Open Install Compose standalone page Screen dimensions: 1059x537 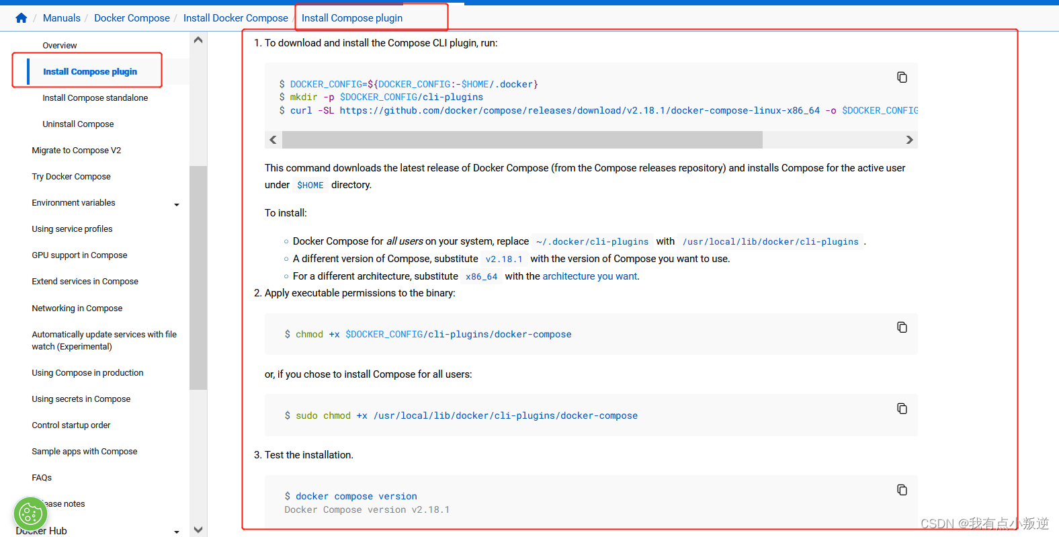(95, 98)
